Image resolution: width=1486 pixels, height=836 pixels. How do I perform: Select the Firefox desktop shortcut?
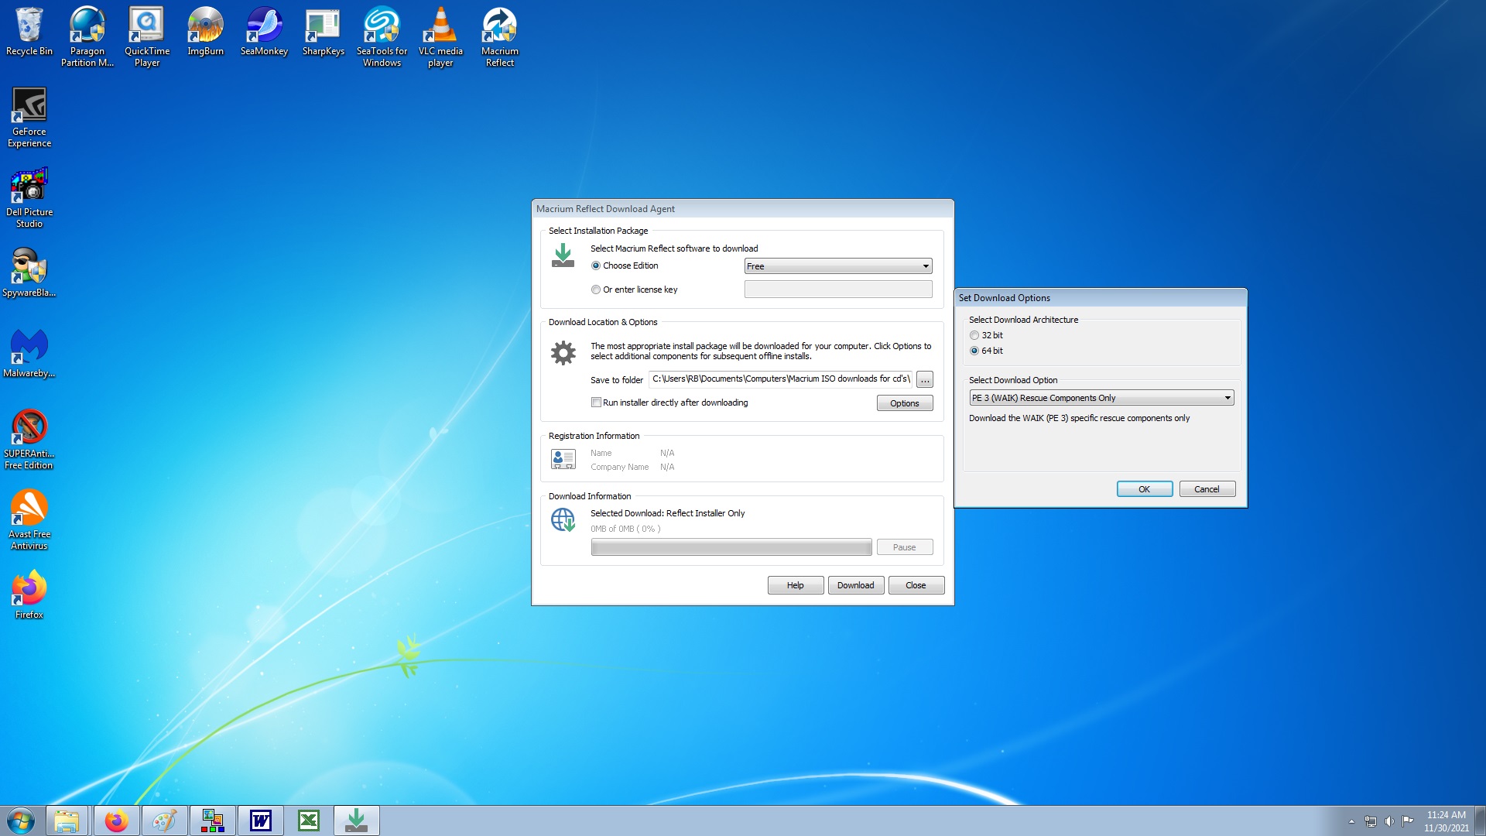click(29, 595)
